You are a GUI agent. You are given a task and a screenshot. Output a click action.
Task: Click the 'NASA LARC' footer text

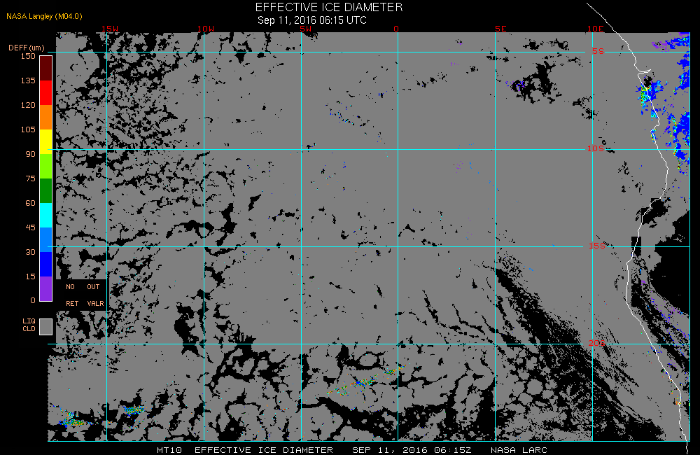[x=519, y=449]
